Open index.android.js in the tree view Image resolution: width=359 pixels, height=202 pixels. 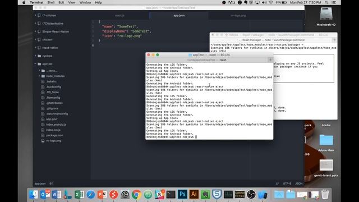tap(56, 125)
